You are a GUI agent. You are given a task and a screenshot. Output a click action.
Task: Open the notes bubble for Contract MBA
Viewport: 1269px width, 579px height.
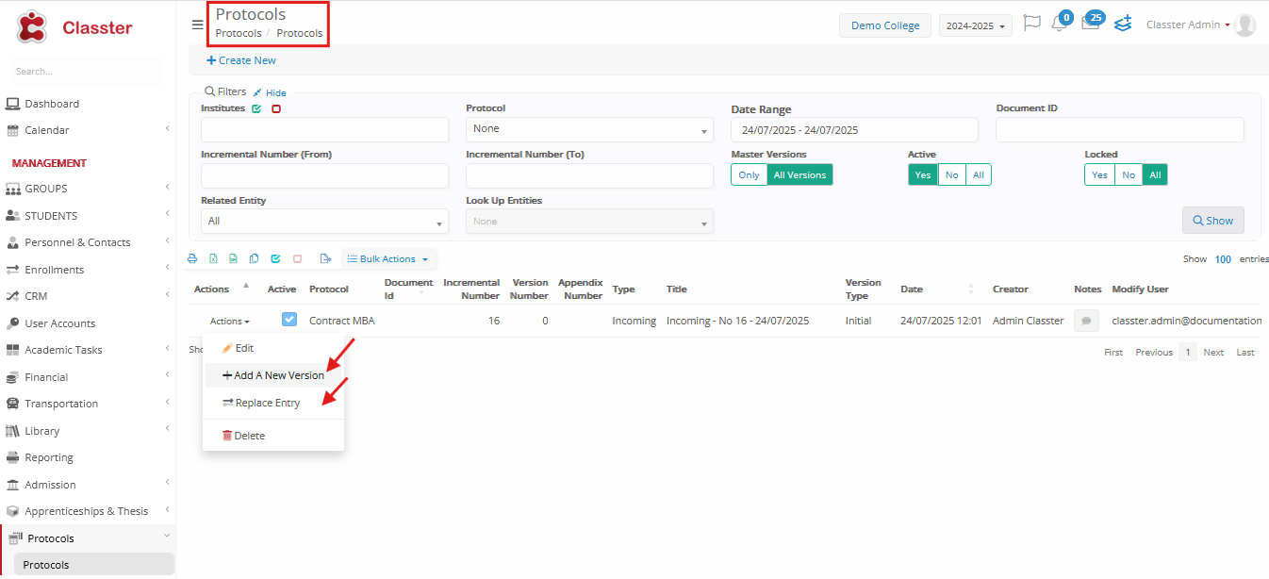(x=1086, y=321)
